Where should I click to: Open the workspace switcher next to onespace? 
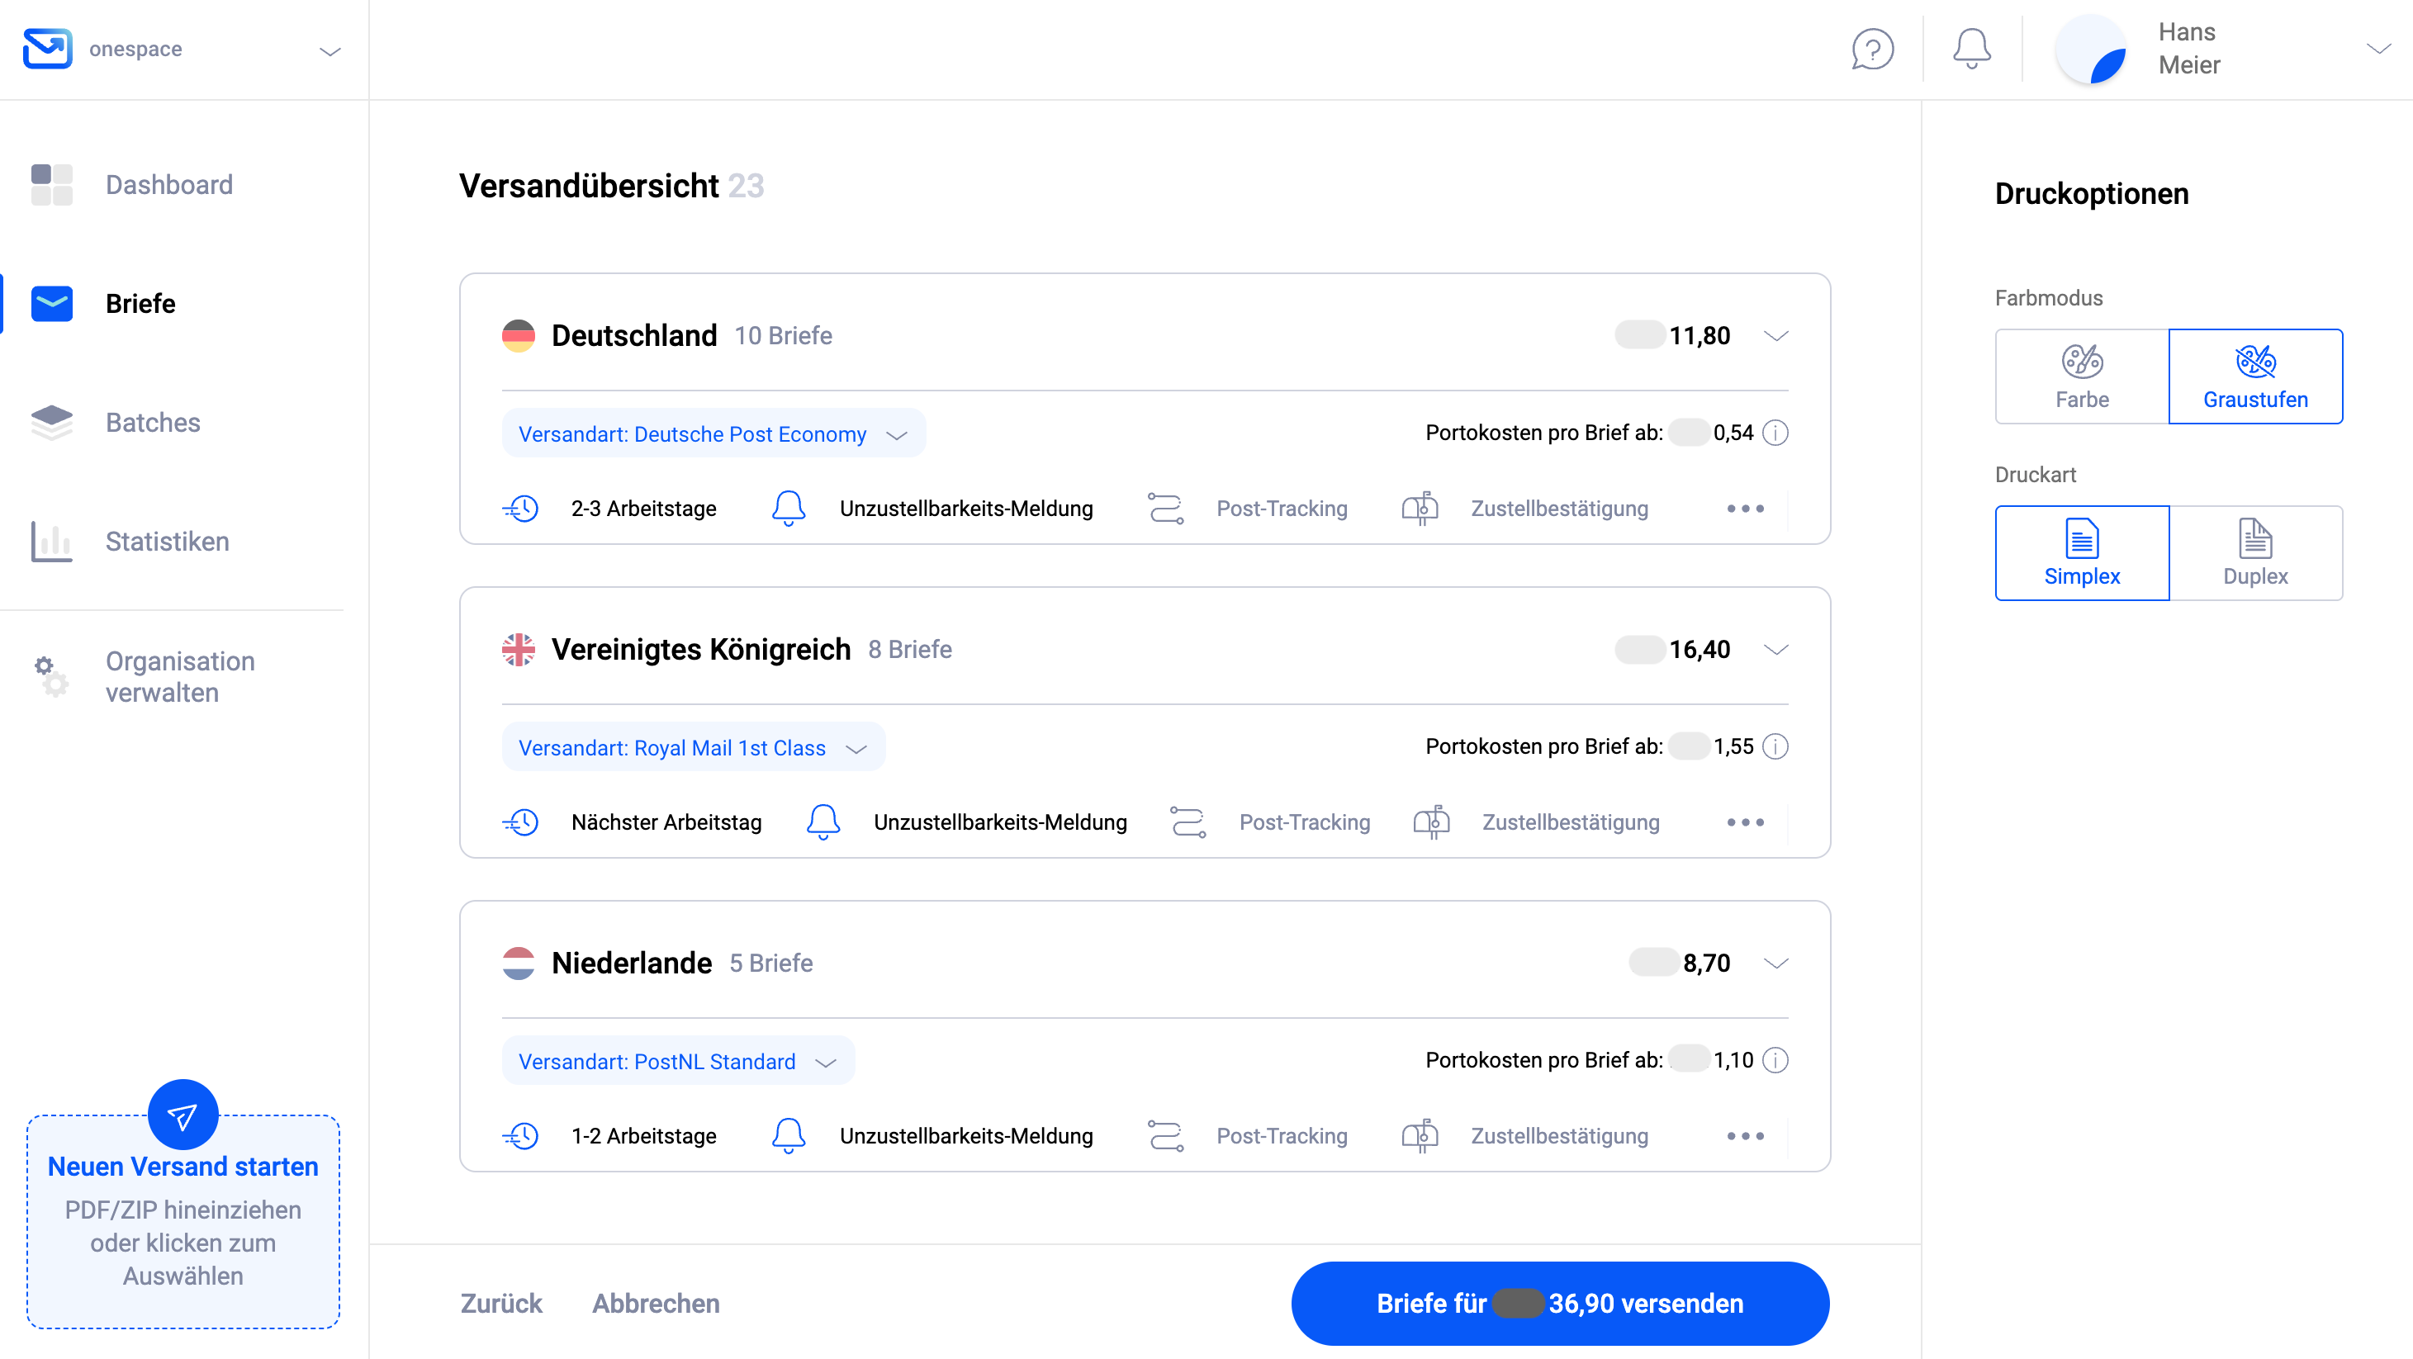[x=329, y=49]
